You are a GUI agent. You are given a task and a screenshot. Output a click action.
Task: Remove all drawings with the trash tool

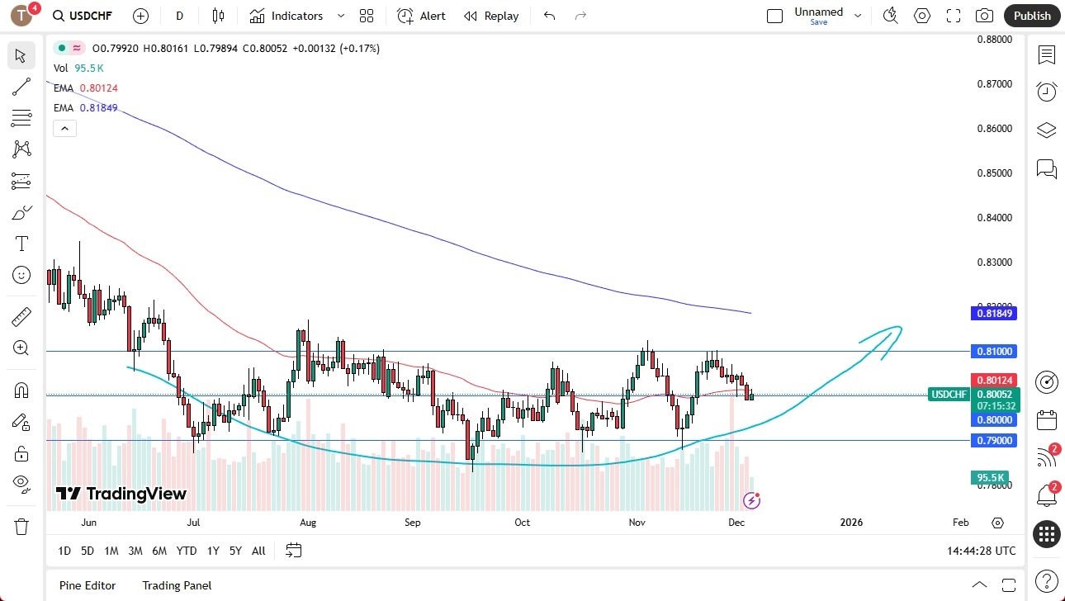pyautogui.click(x=21, y=525)
